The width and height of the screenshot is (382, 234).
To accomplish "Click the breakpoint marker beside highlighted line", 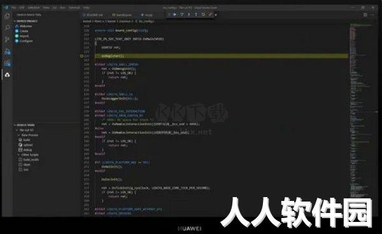I will point(82,56).
